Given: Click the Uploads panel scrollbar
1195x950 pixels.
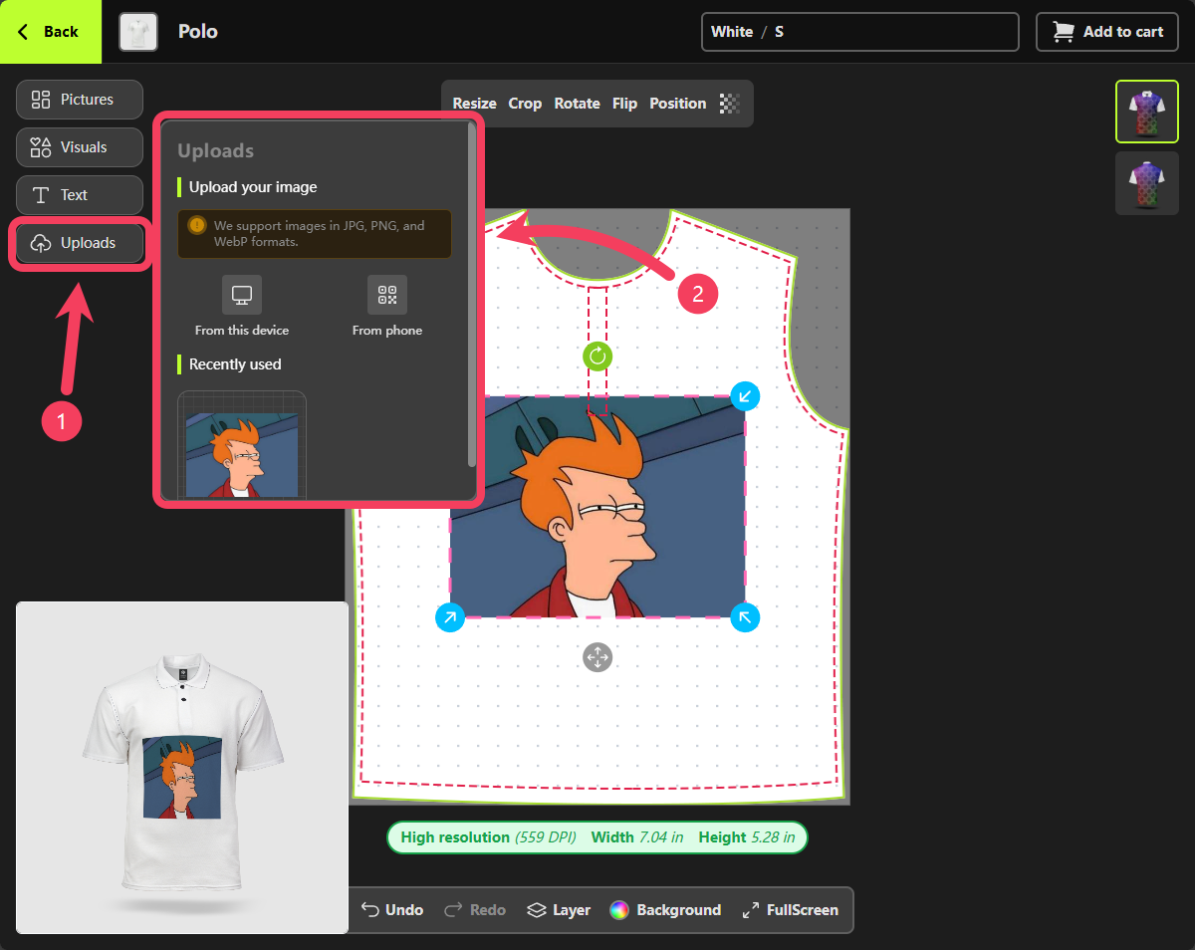Looking at the screenshot, I should [x=472, y=294].
